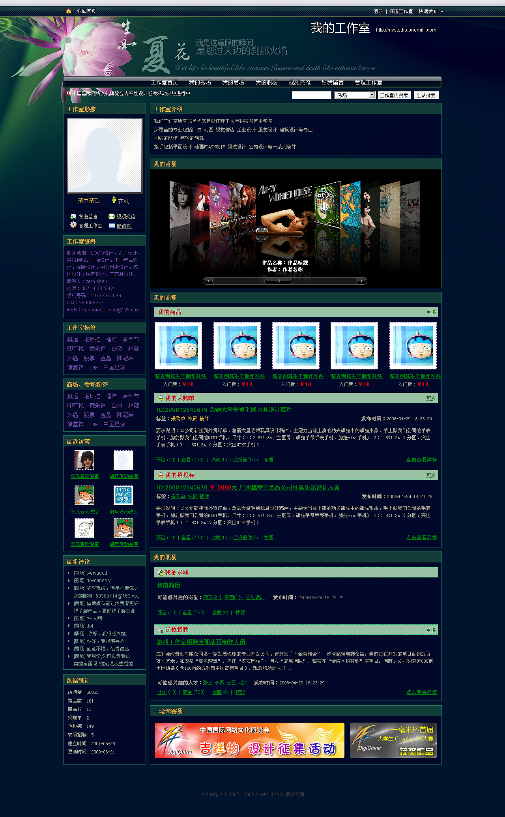Click the 奥运 tag in 工作室标签

click(x=73, y=339)
